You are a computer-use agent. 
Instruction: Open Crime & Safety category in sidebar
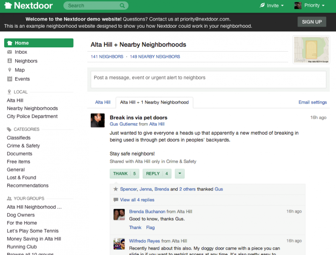(24, 146)
